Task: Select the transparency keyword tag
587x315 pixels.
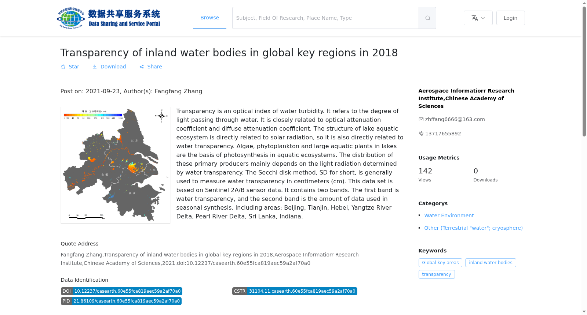Action: pos(437,274)
